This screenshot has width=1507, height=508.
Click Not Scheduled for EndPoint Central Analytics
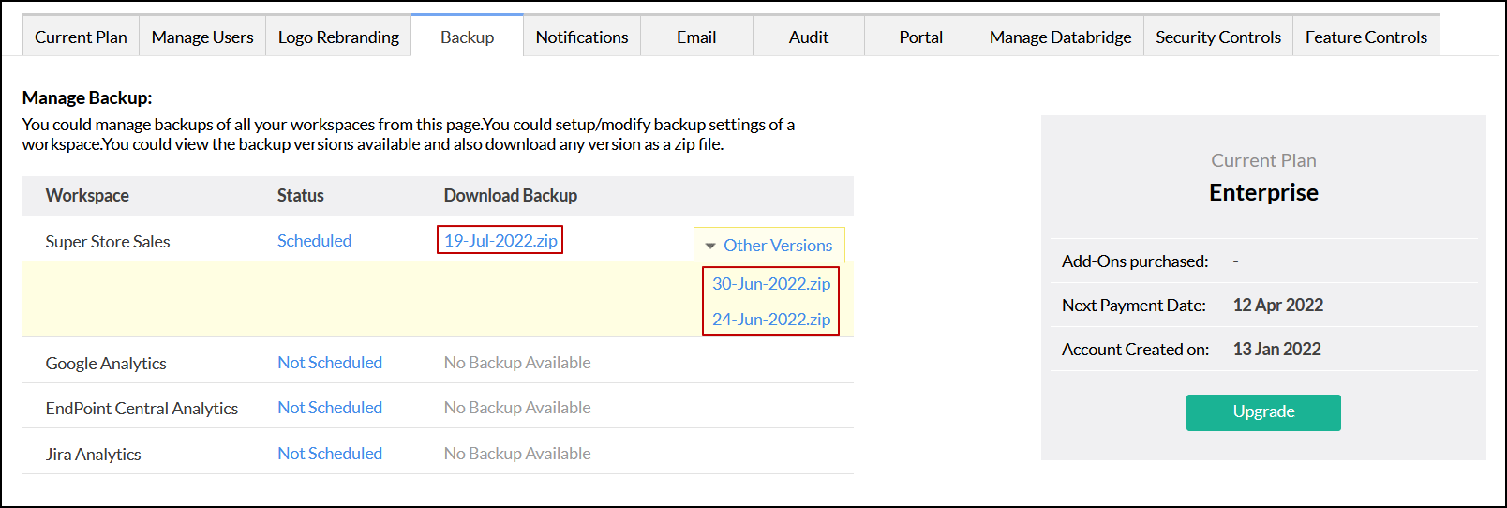(330, 408)
